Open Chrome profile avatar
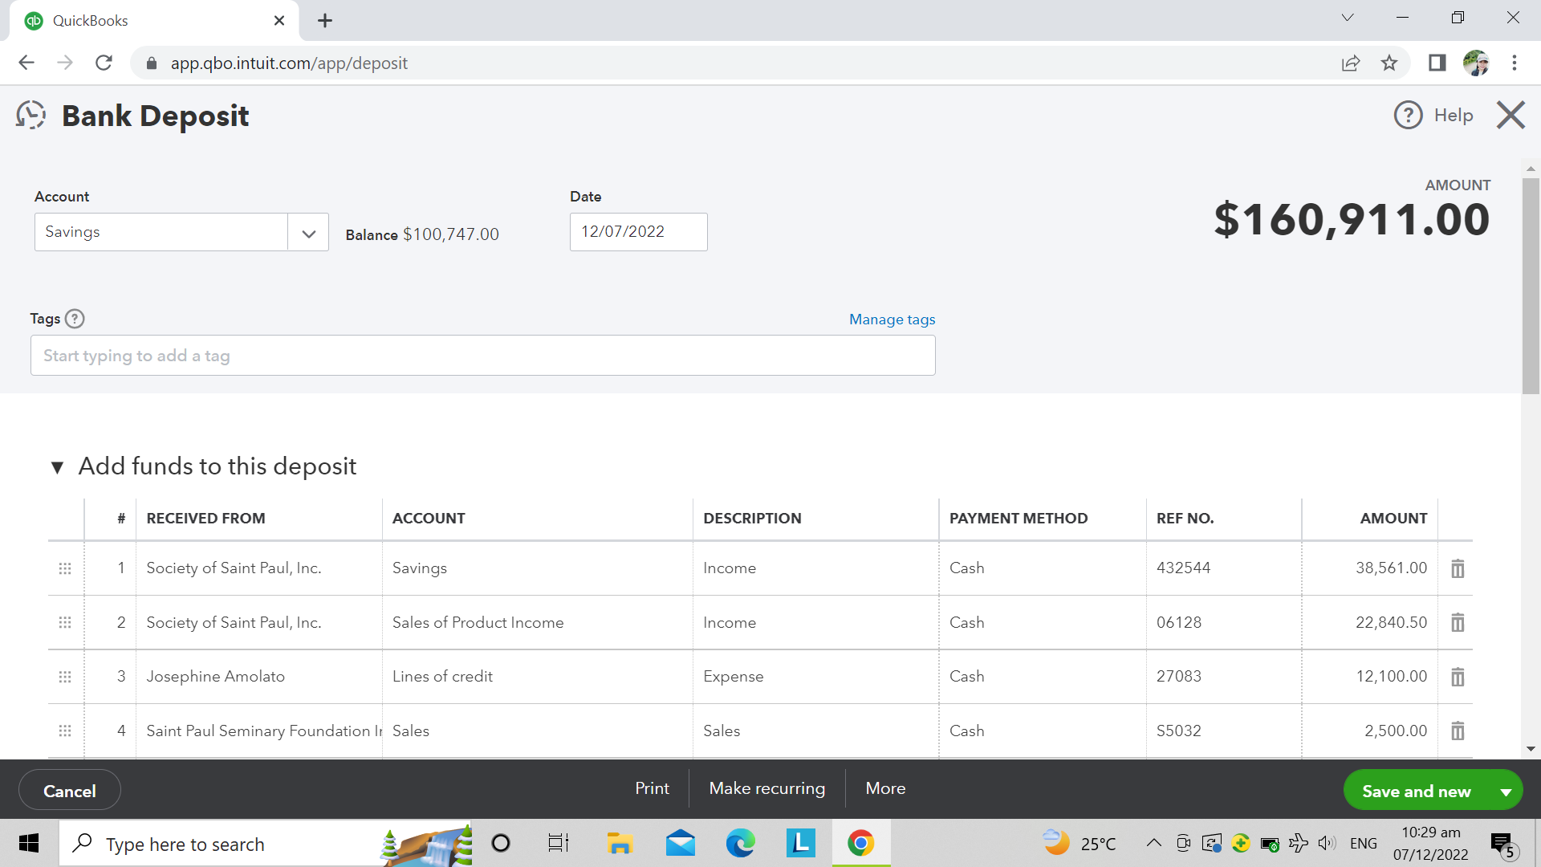 pyautogui.click(x=1476, y=63)
